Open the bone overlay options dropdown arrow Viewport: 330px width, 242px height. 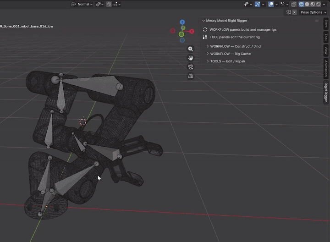287,4
